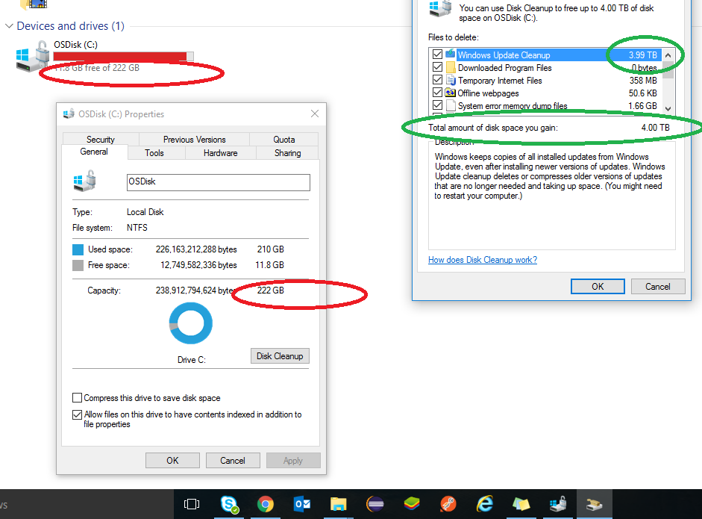Click the System error memory dump file icon

coord(451,105)
